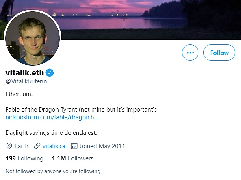This screenshot has width=241, height=180.
Task: Click the 'Ethereum.' bio line
Action: (19, 94)
